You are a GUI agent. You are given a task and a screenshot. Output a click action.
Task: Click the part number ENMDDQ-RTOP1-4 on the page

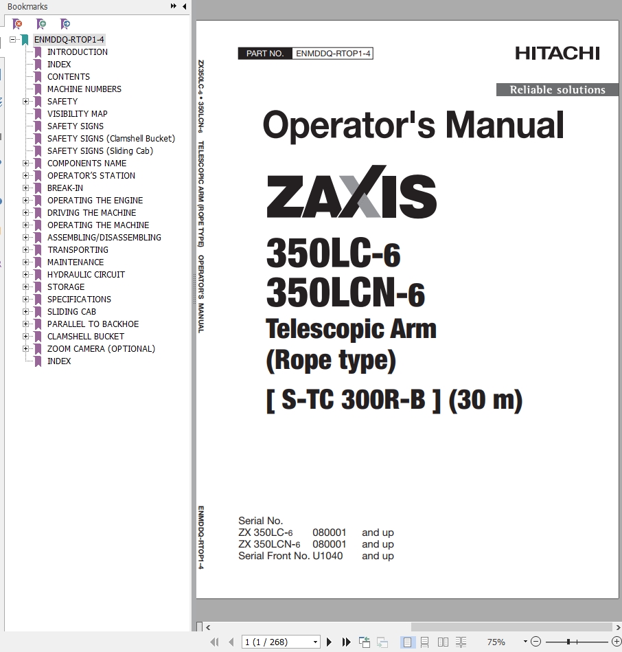click(x=333, y=54)
